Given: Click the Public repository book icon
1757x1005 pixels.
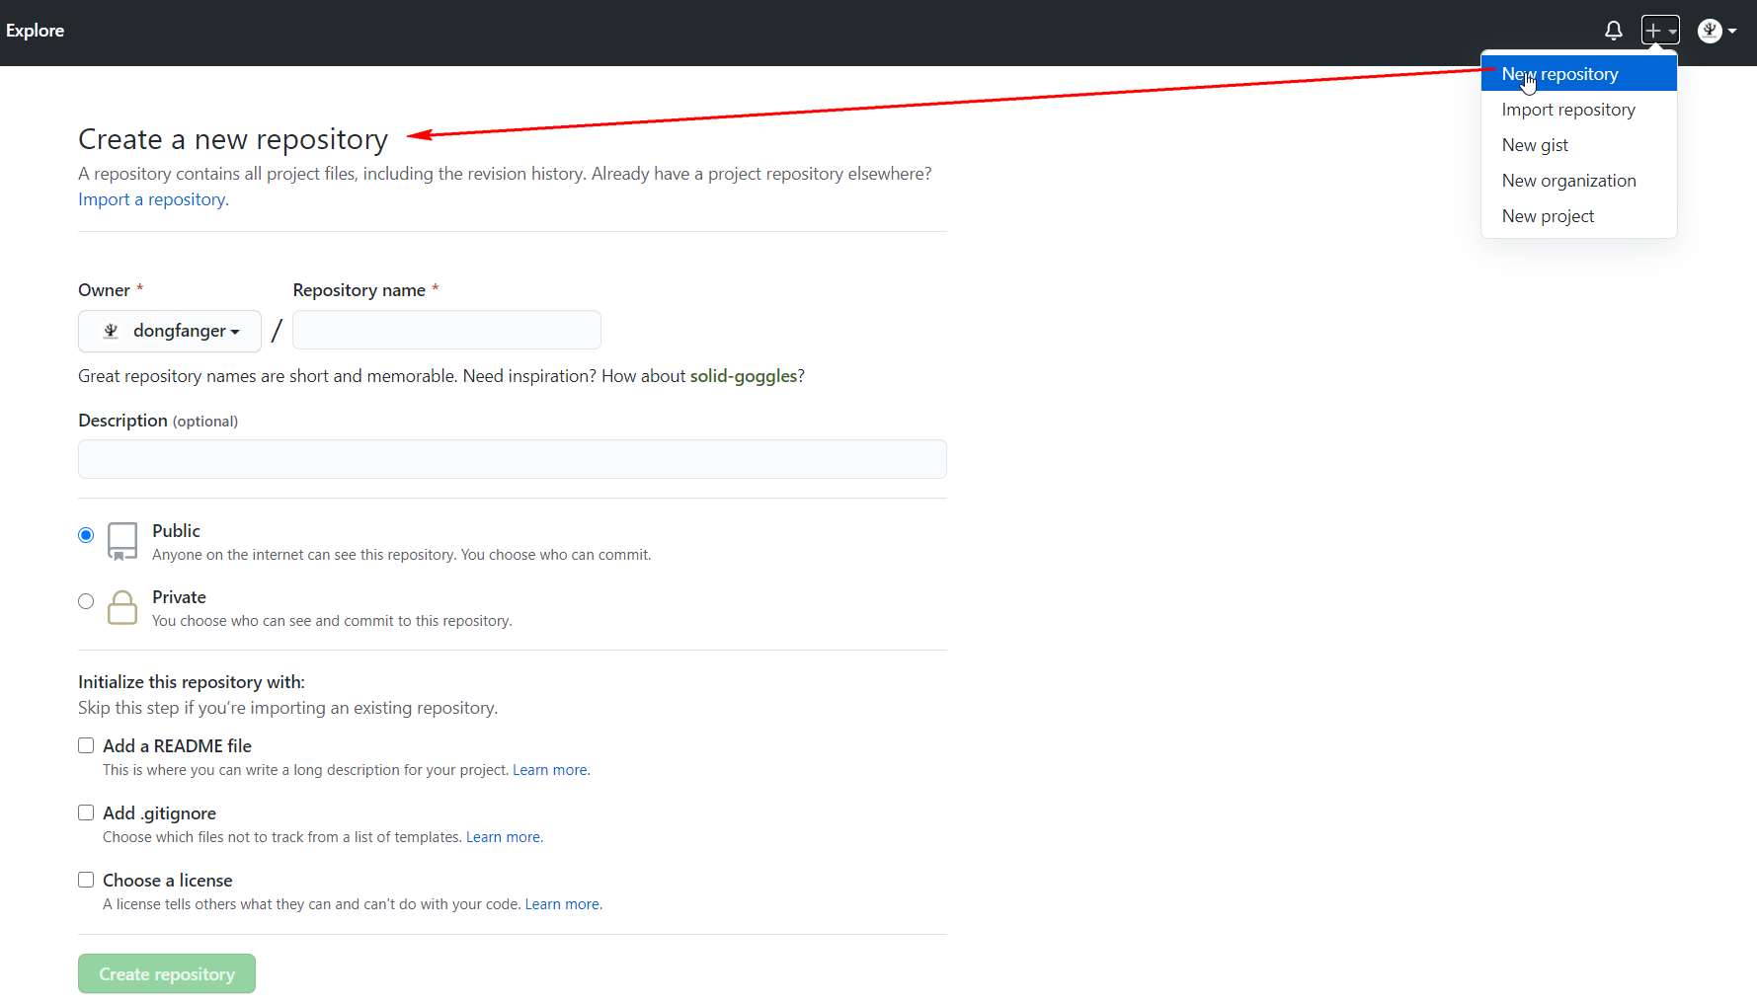Looking at the screenshot, I should [x=122, y=542].
